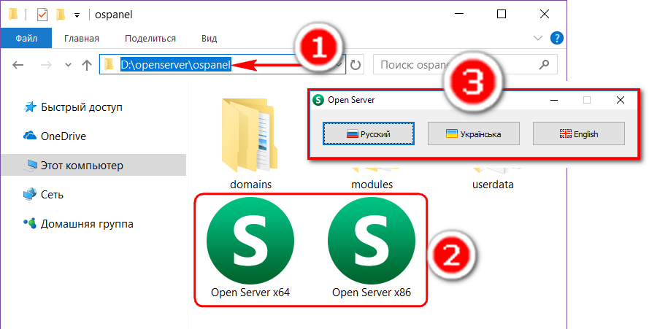This screenshot has height=329, width=649.
Task: Refresh the current folder view
Action: pyautogui.click(x=355, y=65)
